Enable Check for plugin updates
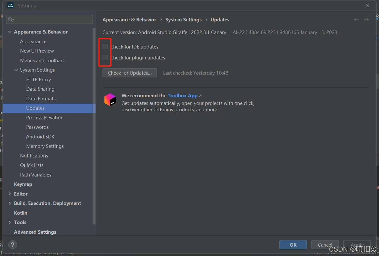 click(105, 57)
